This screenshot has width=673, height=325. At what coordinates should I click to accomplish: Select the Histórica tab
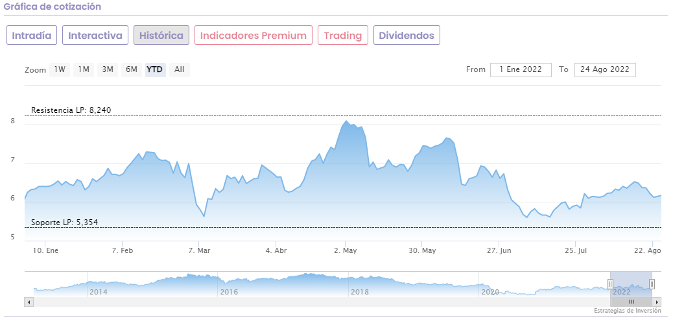[161, 36]
